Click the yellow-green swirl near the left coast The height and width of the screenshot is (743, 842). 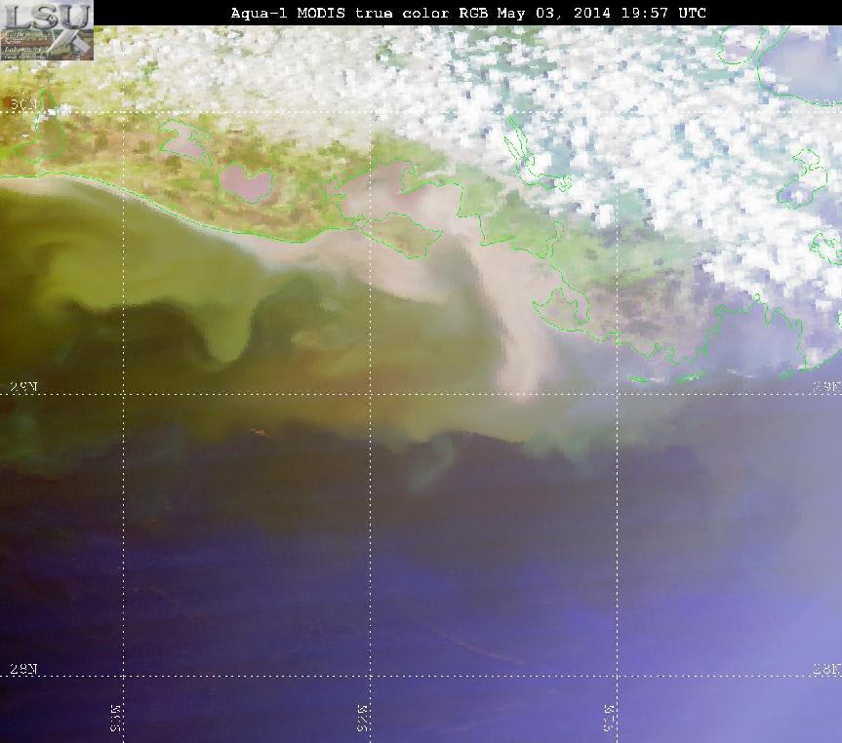click(140, 253)
